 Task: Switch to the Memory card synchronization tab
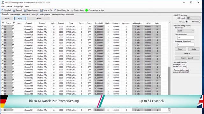pyautogui.click(x=63, y=15)
